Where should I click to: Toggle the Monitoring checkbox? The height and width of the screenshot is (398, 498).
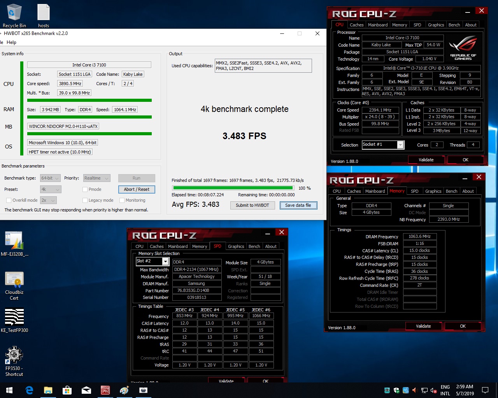122,200
